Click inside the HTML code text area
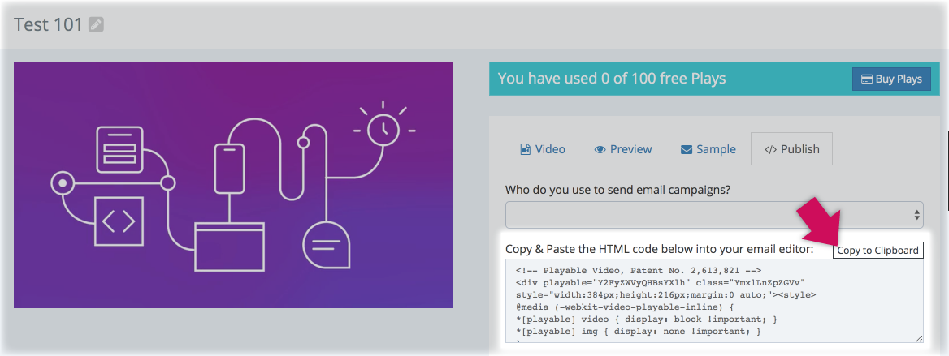Viewport: 949px width, 356px height. point(707,302)
